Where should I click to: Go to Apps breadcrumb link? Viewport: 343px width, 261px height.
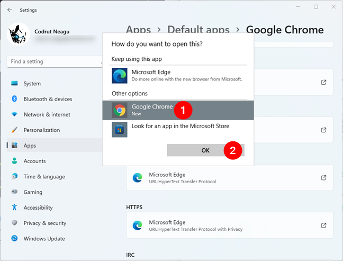pos(139,29)
